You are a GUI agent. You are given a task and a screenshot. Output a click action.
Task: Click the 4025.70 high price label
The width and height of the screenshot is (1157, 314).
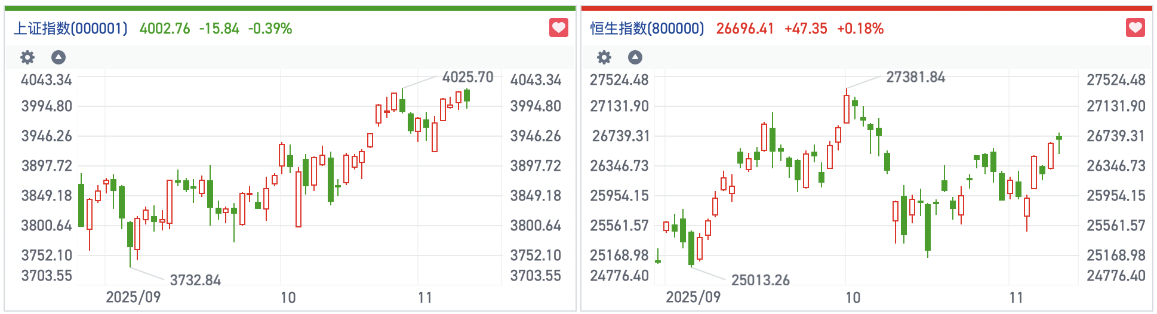click(x=467, y=77)
